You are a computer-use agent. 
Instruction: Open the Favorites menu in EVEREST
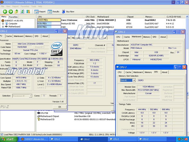pyautogui.click(x=25, y=6)
